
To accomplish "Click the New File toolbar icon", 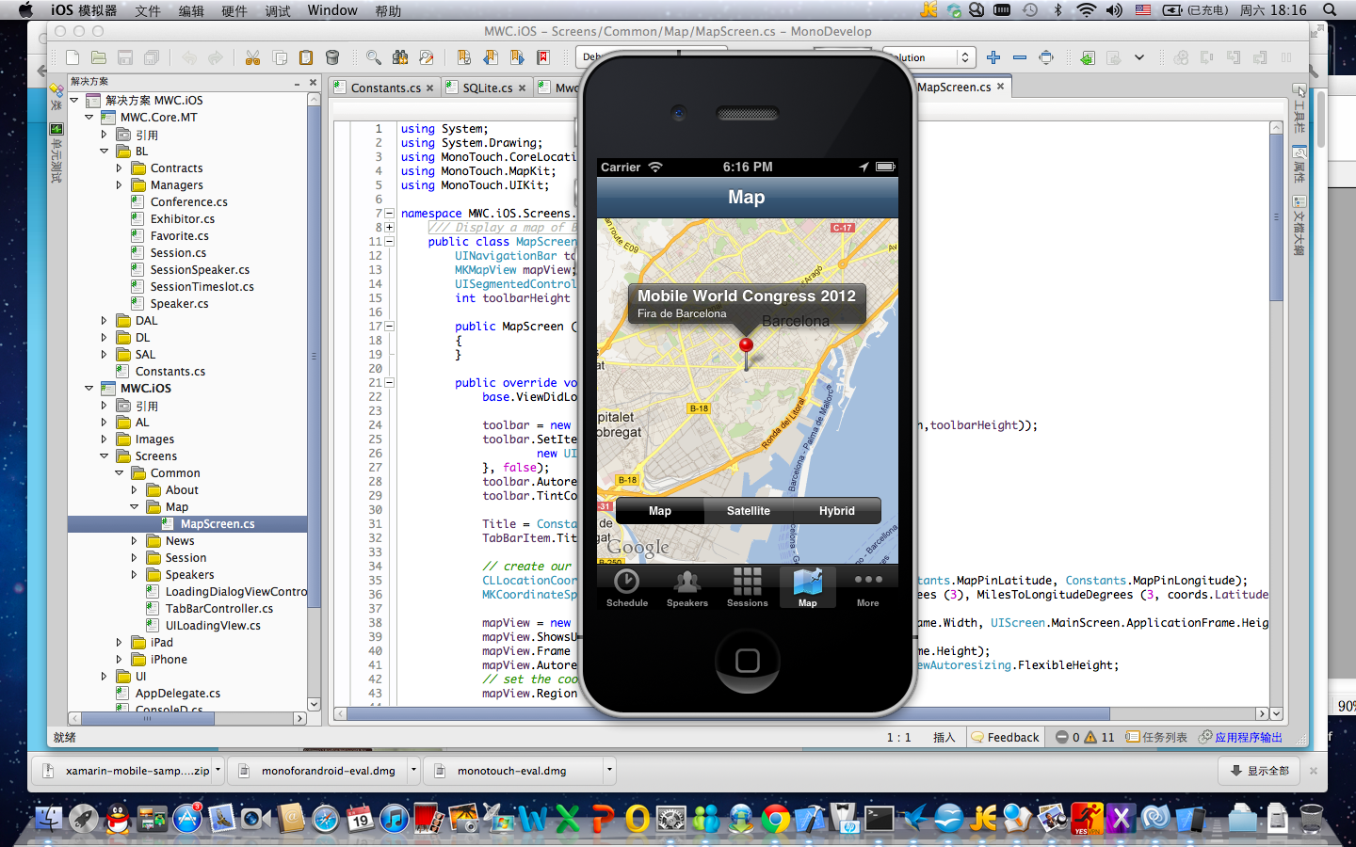I will point(73,57).
